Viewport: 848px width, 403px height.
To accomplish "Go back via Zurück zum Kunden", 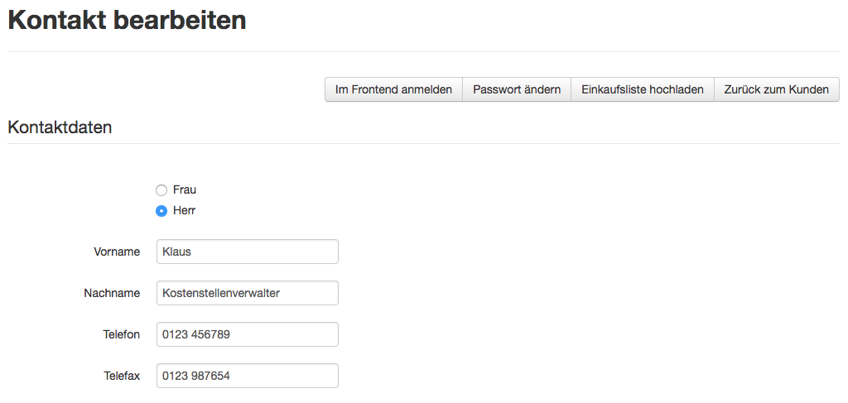I will click(x=776, y=89).
